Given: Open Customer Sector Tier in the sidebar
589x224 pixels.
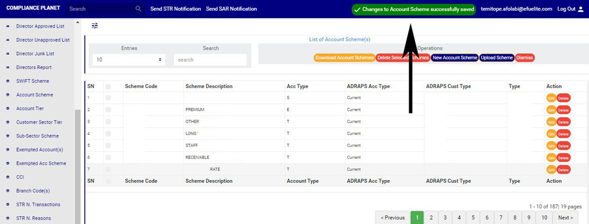Looking at the screenshot, I should 39,122.
